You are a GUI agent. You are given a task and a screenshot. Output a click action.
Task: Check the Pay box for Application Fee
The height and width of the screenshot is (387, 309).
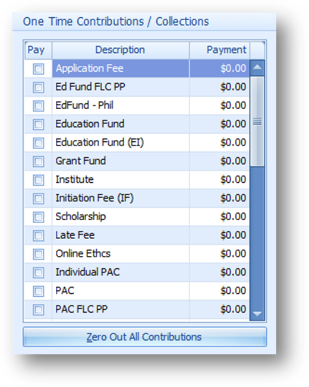pos(38,69)
